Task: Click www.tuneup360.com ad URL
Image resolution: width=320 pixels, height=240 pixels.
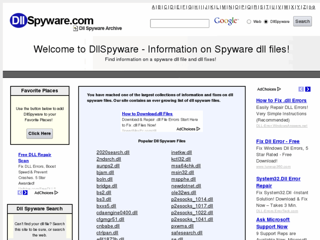Action: (x=273, y=166)
